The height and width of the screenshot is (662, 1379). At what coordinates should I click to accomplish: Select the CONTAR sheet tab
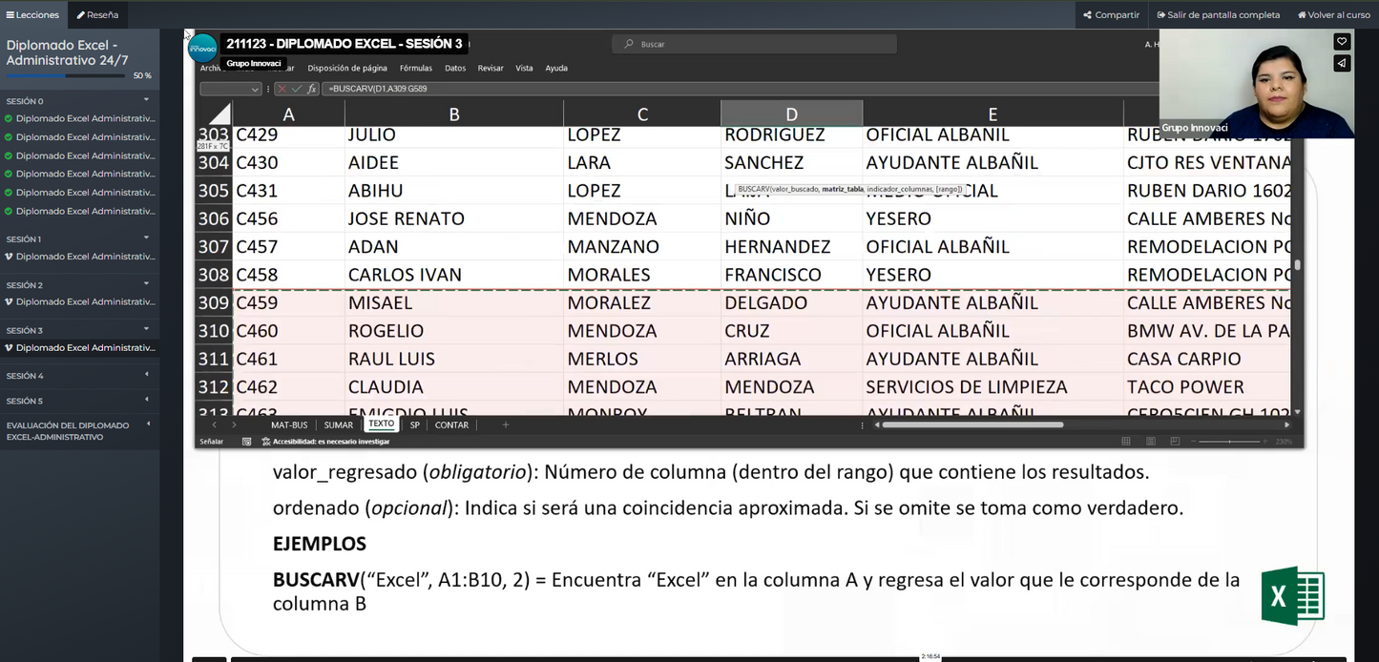(x=451, y=424)
